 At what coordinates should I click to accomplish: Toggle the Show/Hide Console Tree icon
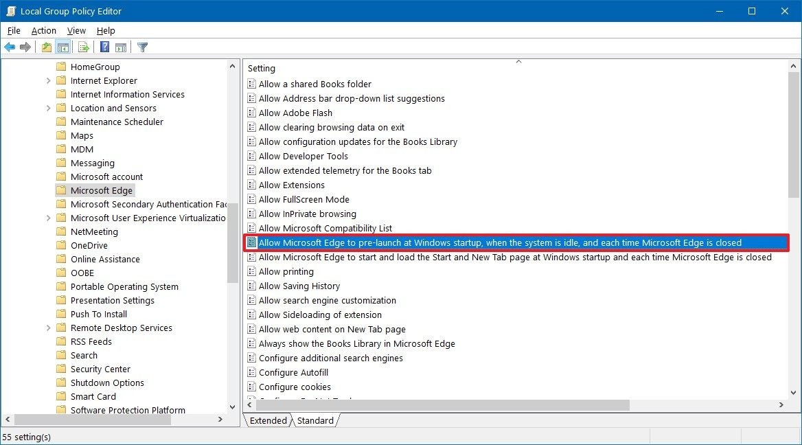click(63, 47)
